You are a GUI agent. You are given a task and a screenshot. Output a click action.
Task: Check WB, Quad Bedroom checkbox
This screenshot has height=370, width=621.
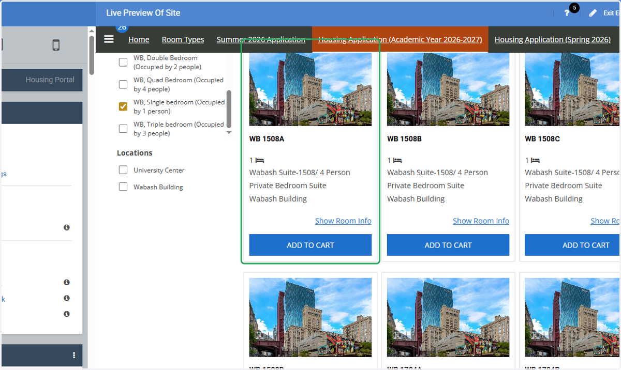click(x=123, y=84)
